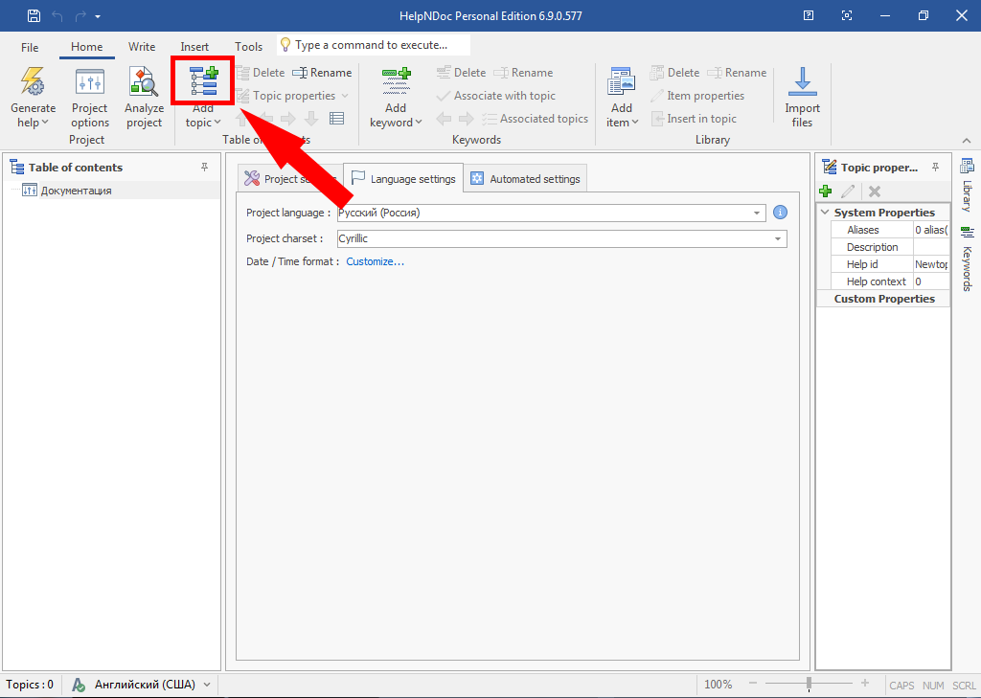Pin the Table of contents panel
981x698 pixels.
coord(205,167)
